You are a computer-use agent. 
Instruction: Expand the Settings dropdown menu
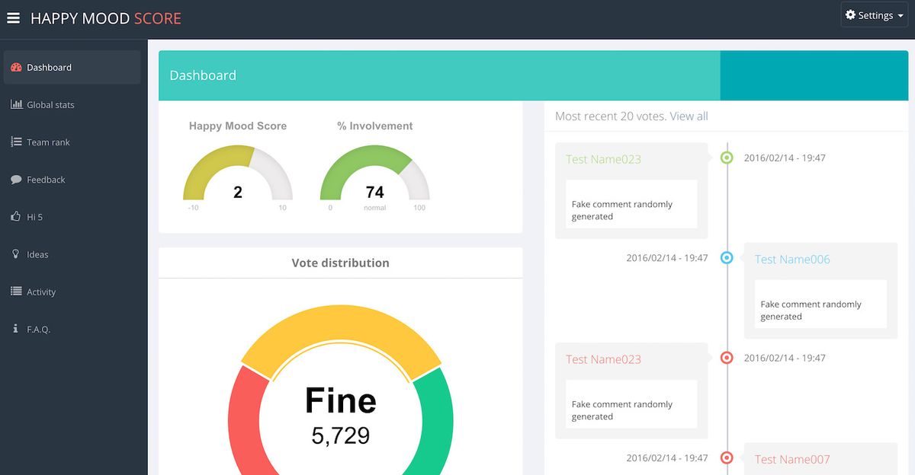pyautogui.click(x=874, y=14)
